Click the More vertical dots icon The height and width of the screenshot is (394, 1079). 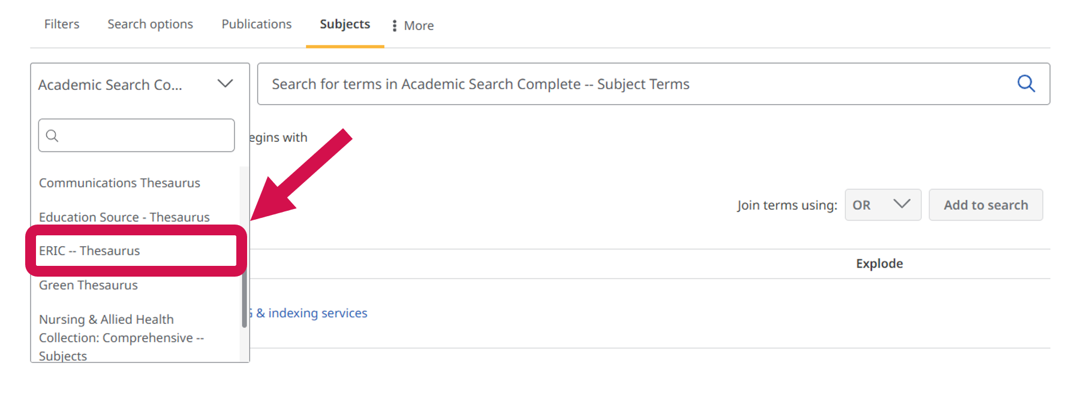pos(394,26)
